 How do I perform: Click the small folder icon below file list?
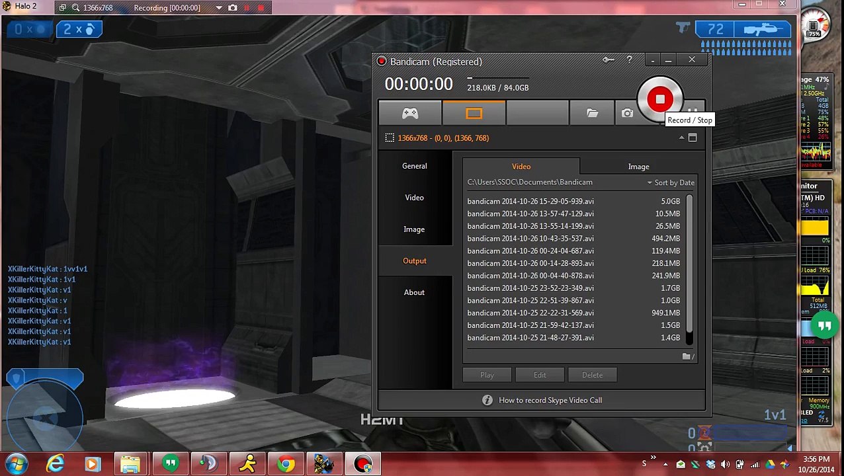pyautogui.click(x=687, y=356)
